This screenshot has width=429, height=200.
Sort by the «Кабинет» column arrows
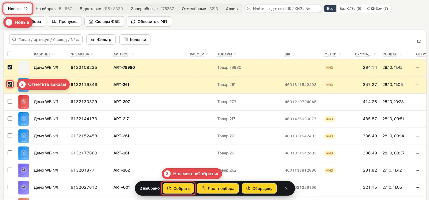(53, 54)
